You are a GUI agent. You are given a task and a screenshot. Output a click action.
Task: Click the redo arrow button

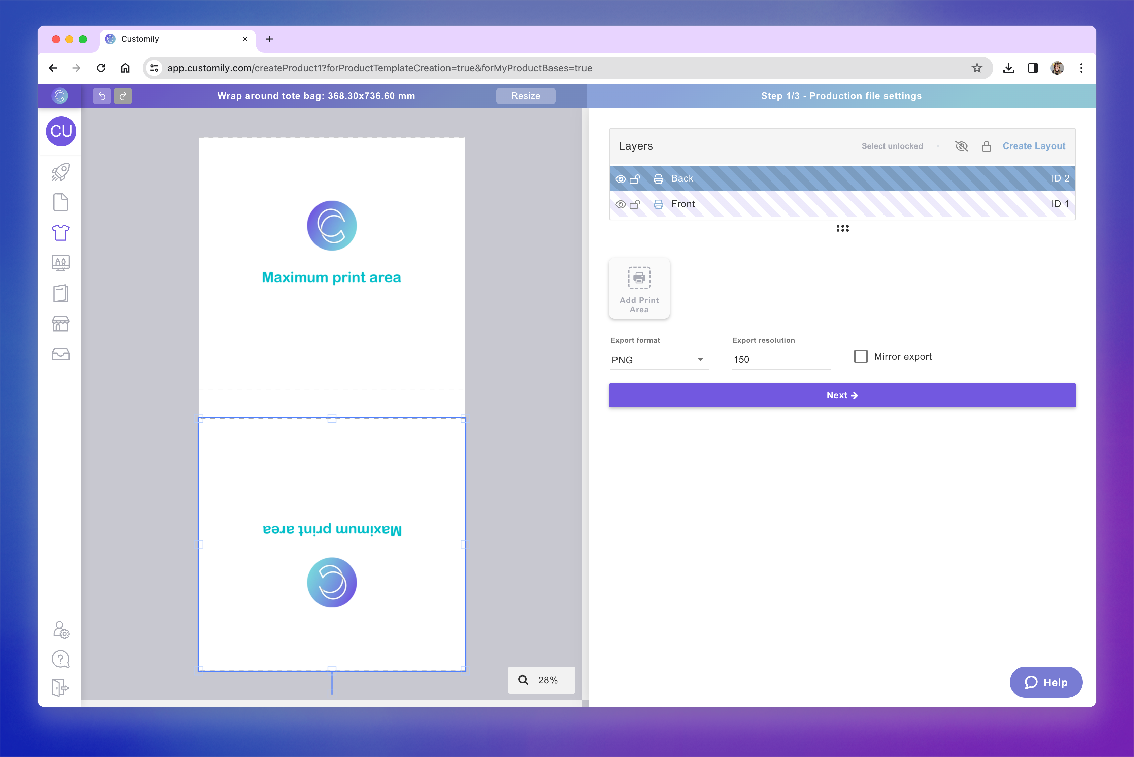(x=123, y=96)
